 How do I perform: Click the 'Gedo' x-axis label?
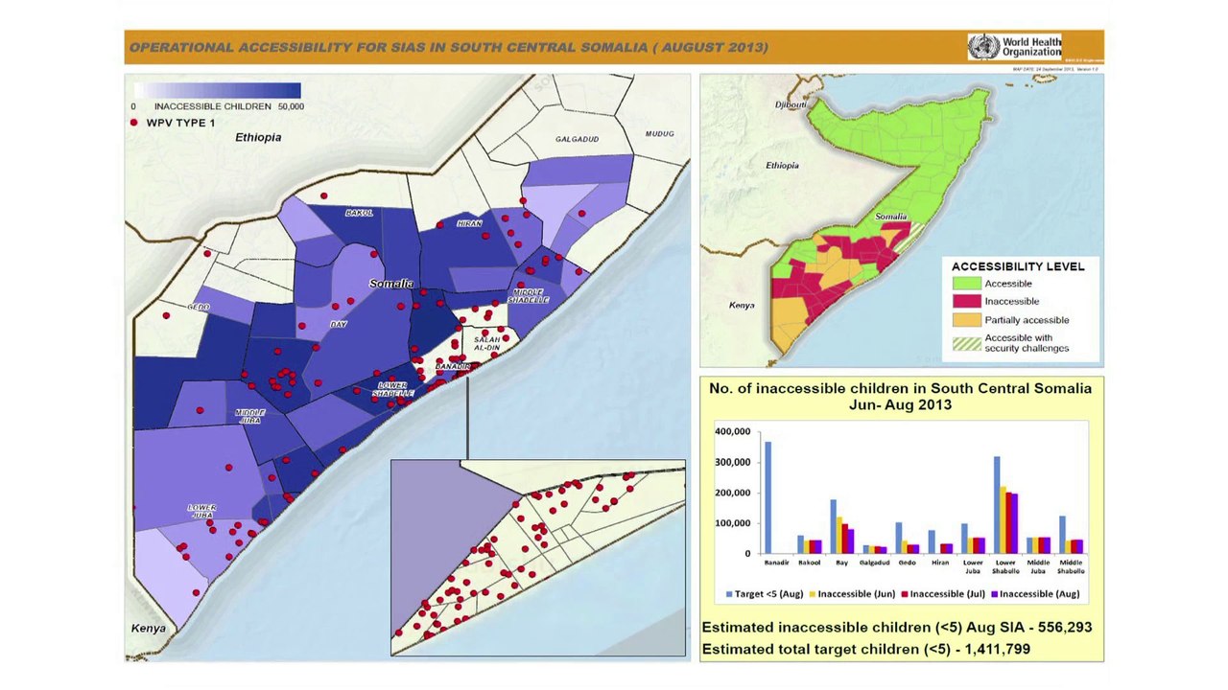(908, 562)
